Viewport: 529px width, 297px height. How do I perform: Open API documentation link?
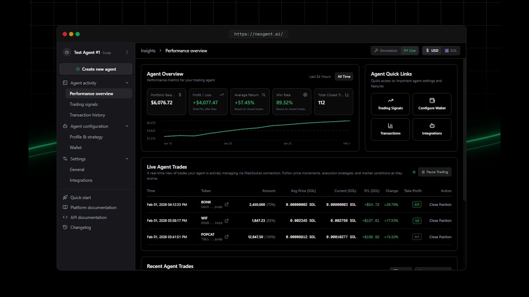(88, 217)
